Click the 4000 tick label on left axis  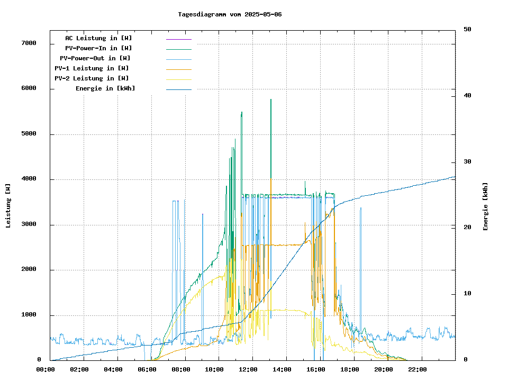coord(29,179)
